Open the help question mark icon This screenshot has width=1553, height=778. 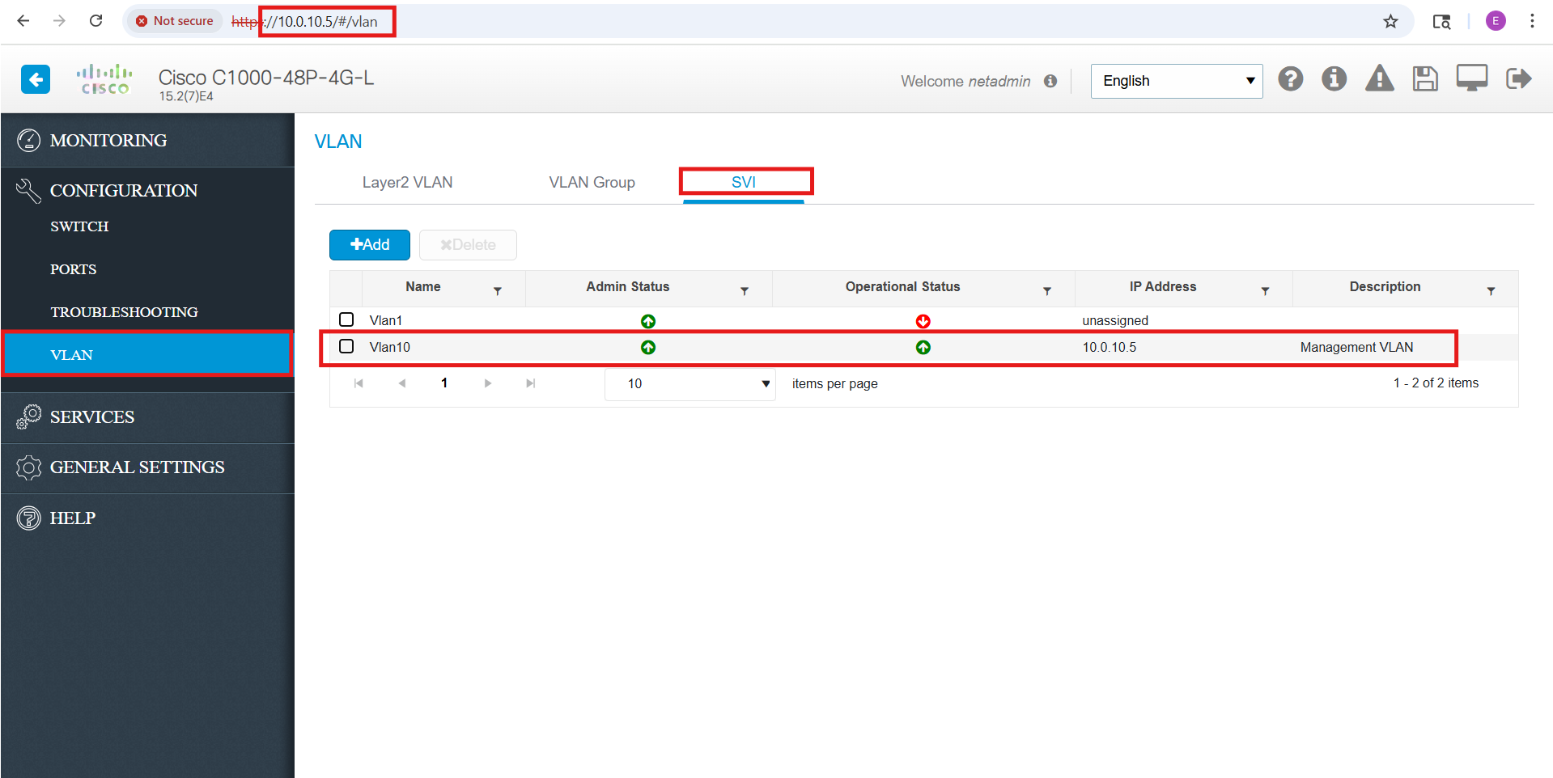[1290, 79]
